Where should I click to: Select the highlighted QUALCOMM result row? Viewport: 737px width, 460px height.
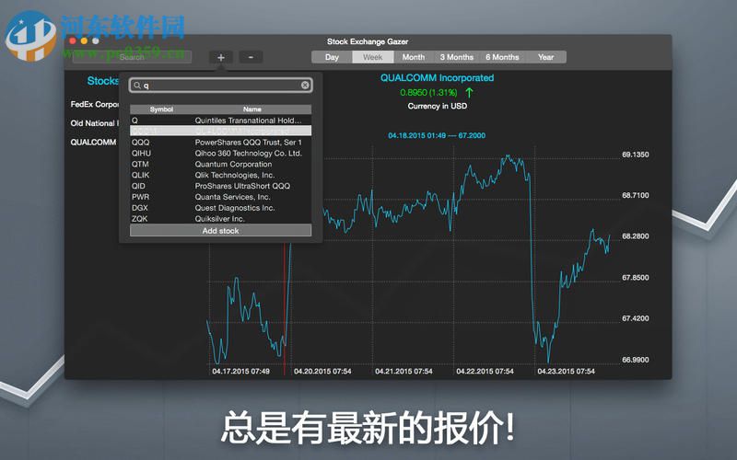220,131
